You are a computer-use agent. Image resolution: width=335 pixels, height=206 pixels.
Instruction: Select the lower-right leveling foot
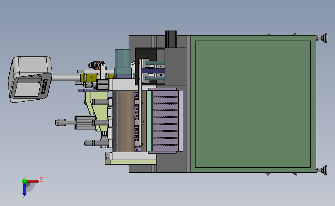click(322, 170)
